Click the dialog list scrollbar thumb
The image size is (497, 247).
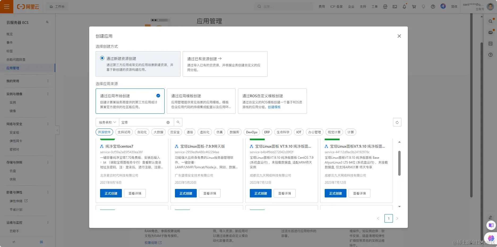pos(399,163)
